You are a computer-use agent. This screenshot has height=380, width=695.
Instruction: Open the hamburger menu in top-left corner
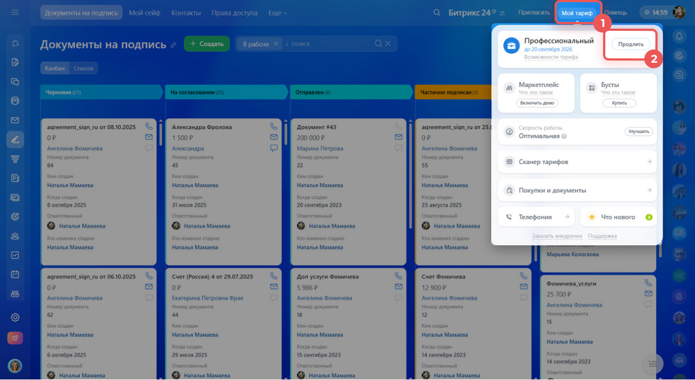point(15,12)
